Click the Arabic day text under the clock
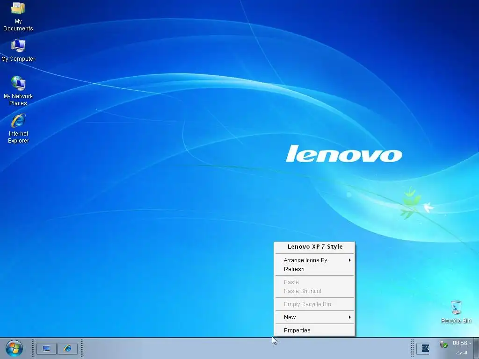Image resolution: width=479 pixels, height=359 pixels. tap(462, 353)
